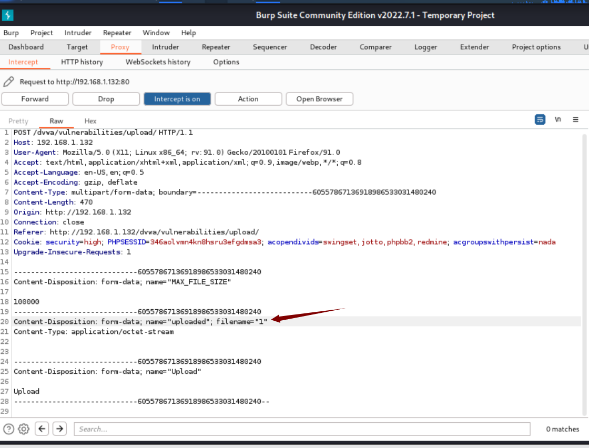Open search settings gear icon

(x=24, y=429)
